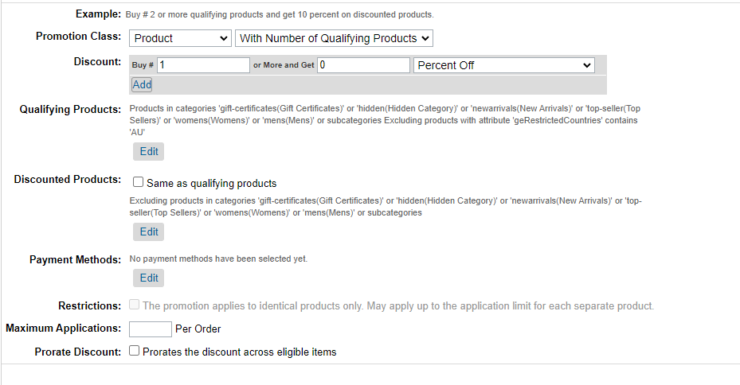
Task: Click the 'Promotion Class:' field label
Action: click(x=78, y=37)
